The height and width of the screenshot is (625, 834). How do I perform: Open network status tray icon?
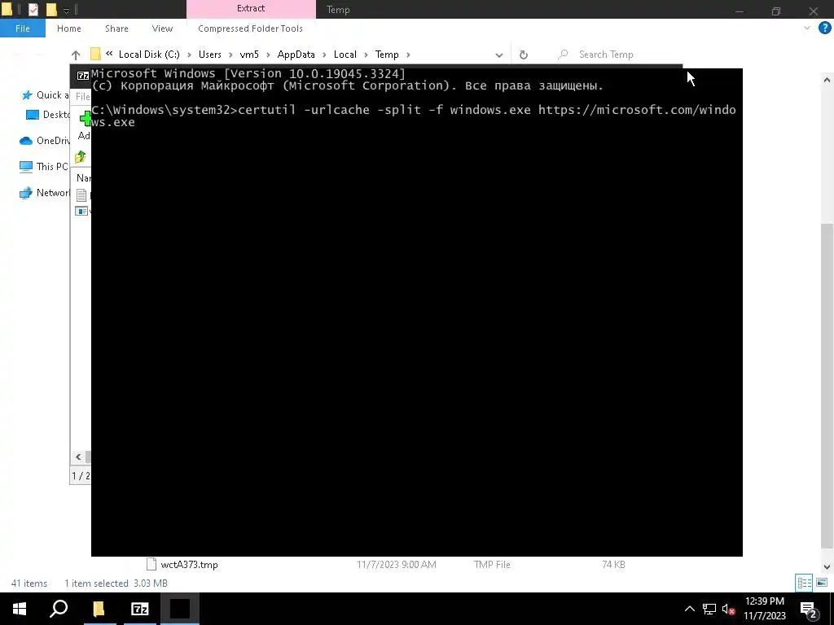coord(709,609)
